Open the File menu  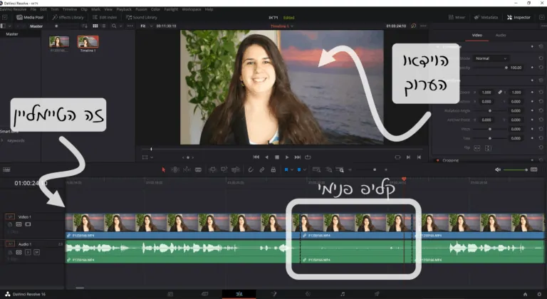pos(33,9)
